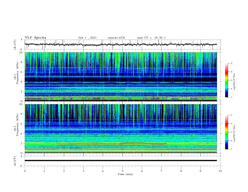Click the time axis tick "10"
The image size is (248, 192).
[x=220, y=171]
